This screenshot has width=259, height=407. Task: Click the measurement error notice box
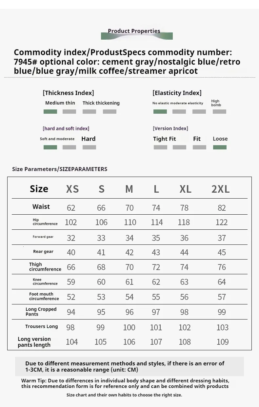coord(129,366)
